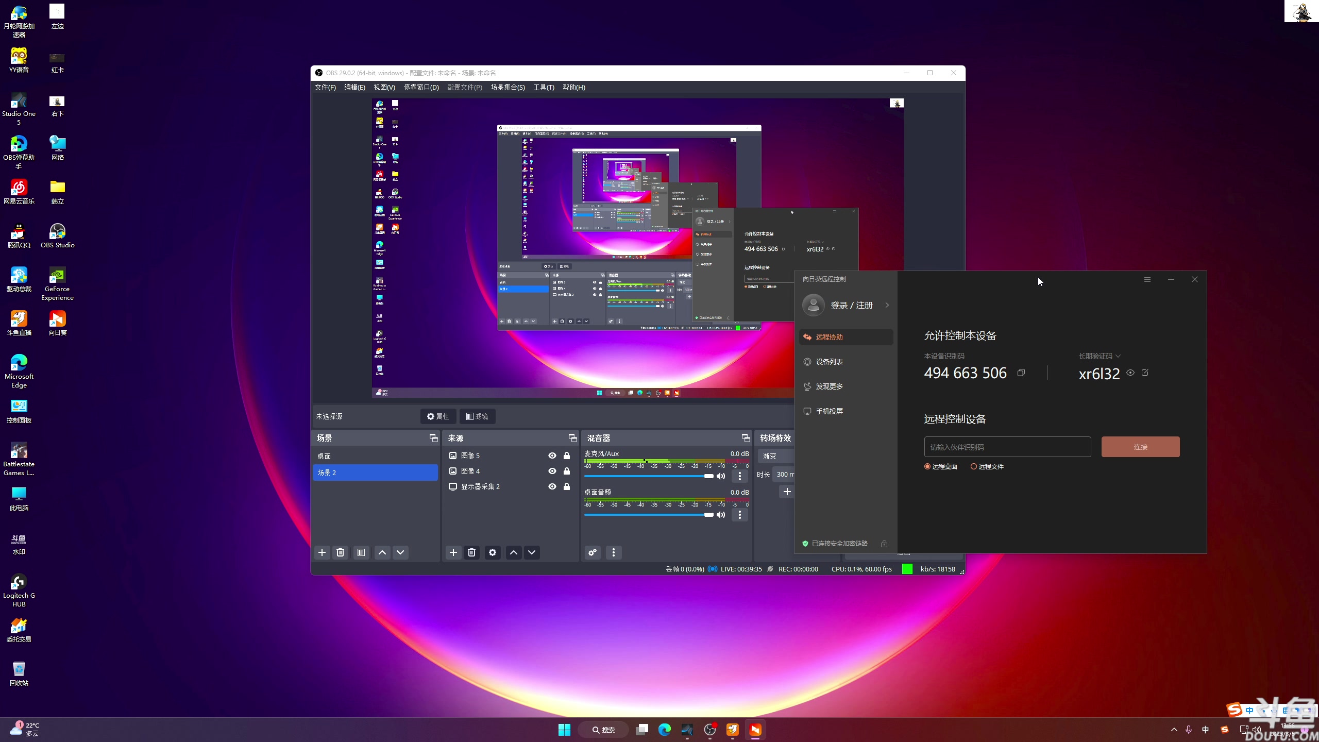The height and width of the screenshot is (742, 1319).
Task: Open source properties gear in Sources panel
Action: point(493,552)
